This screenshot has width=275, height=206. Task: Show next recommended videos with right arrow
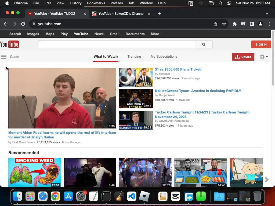[267, 179]
